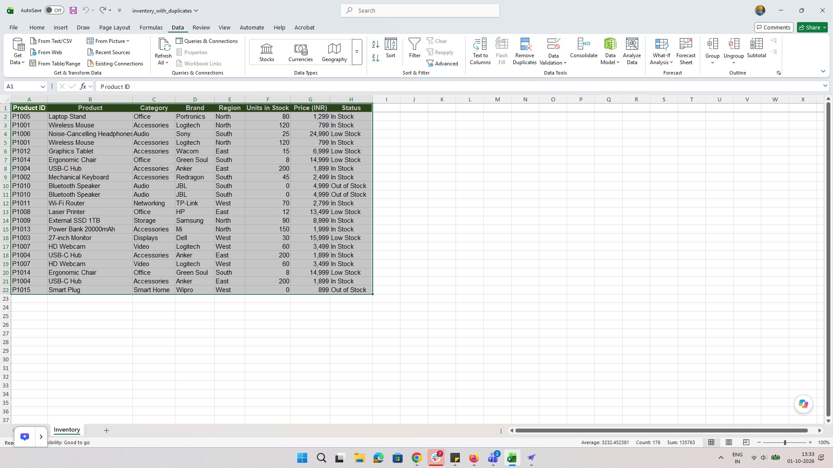This screenshot has height=468, width=833.
Task: Click the Share button
Action: (x=812, y=27)
